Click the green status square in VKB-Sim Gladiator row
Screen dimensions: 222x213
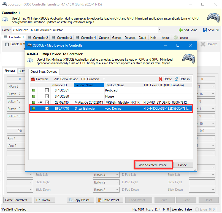point(34,102)
